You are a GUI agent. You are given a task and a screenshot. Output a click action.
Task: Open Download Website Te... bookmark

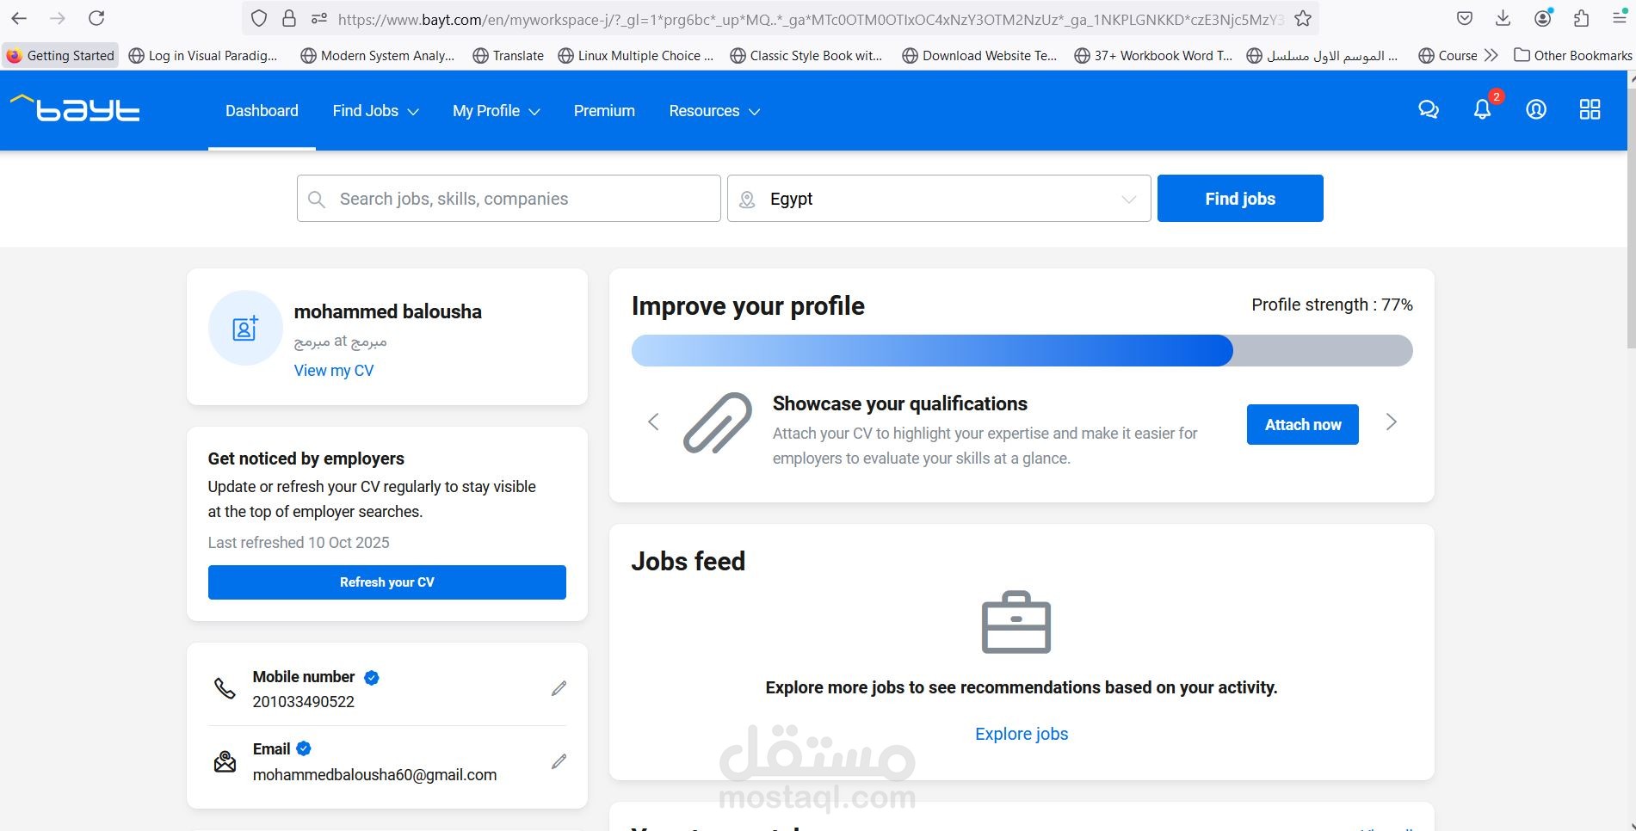pyautogui.click(x=980, y=55)
